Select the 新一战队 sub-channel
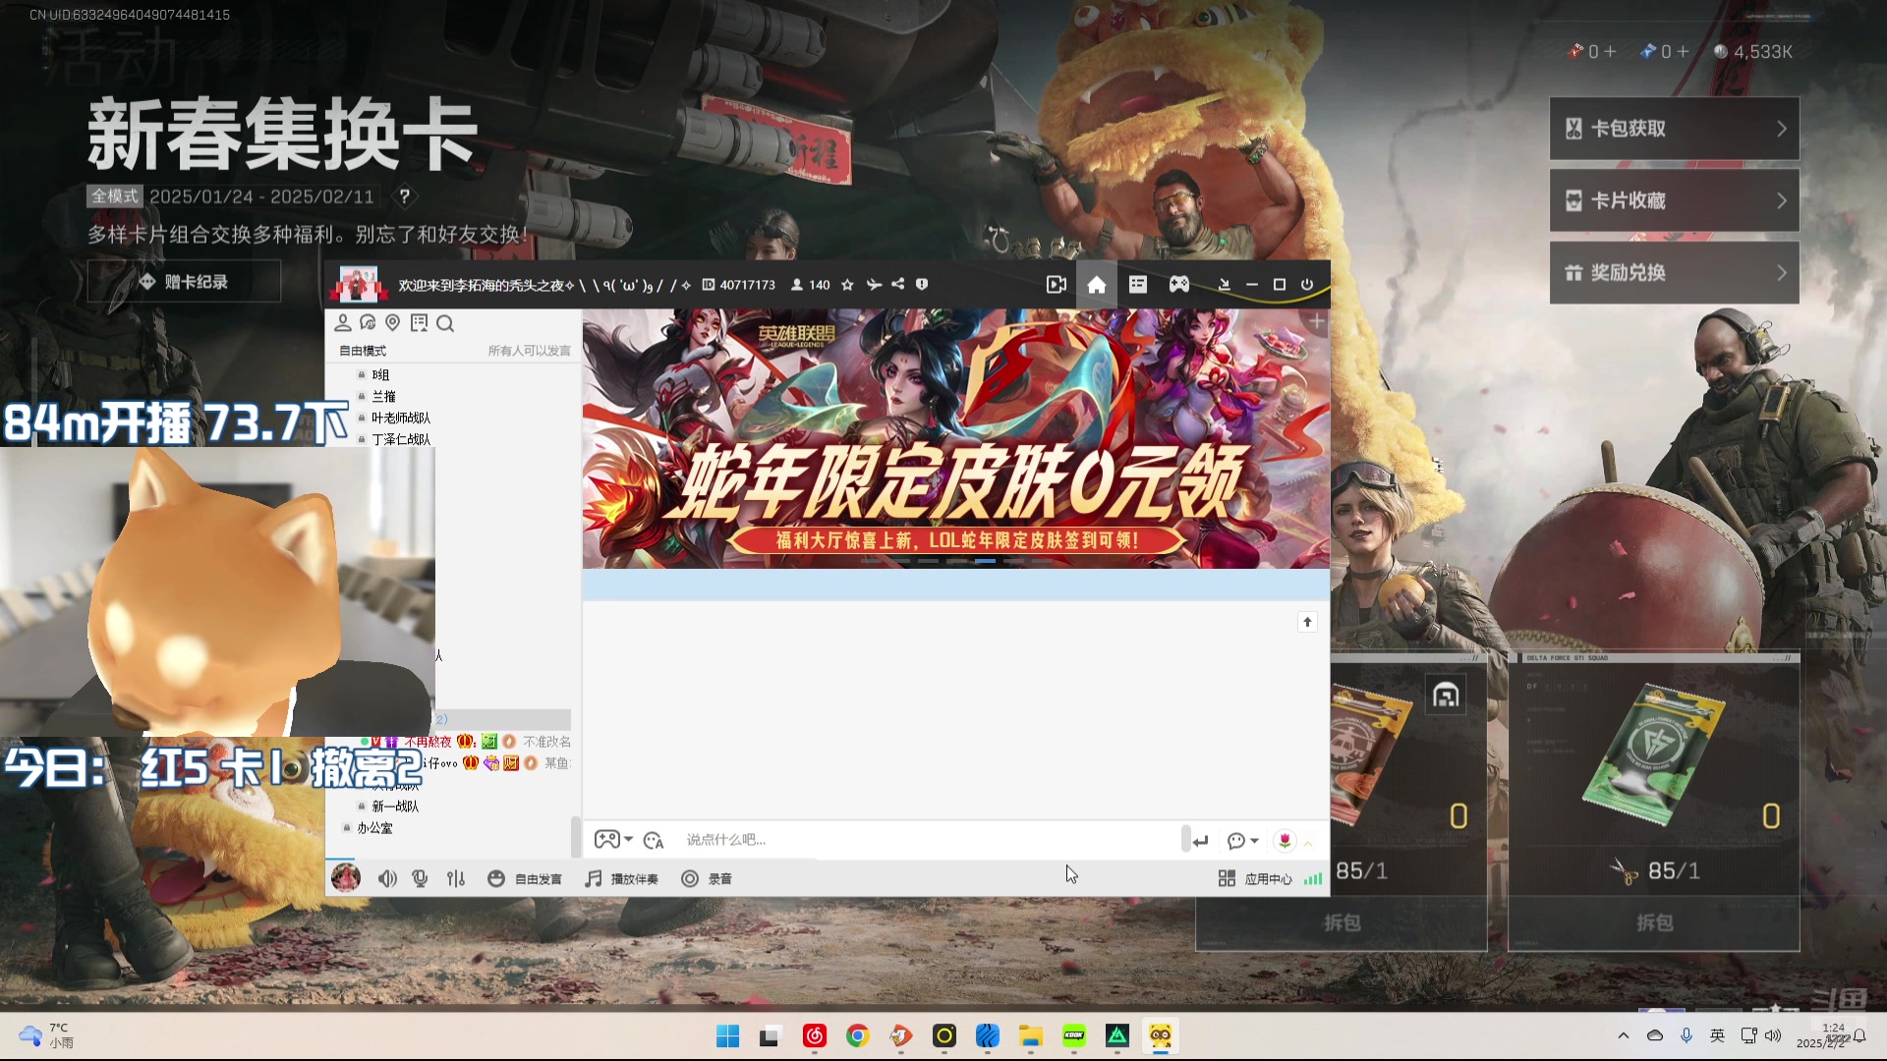Viewport: 1887px width, 1061px height. coord(395,807)
